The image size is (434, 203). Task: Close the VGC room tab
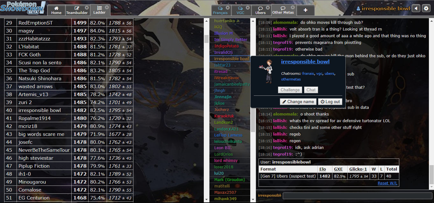tap(248, 8)
